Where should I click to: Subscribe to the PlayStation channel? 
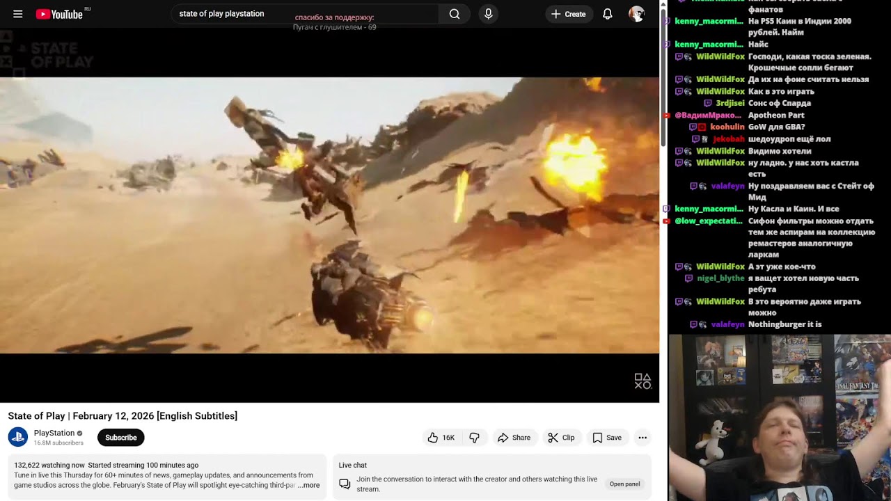[121, 438]
